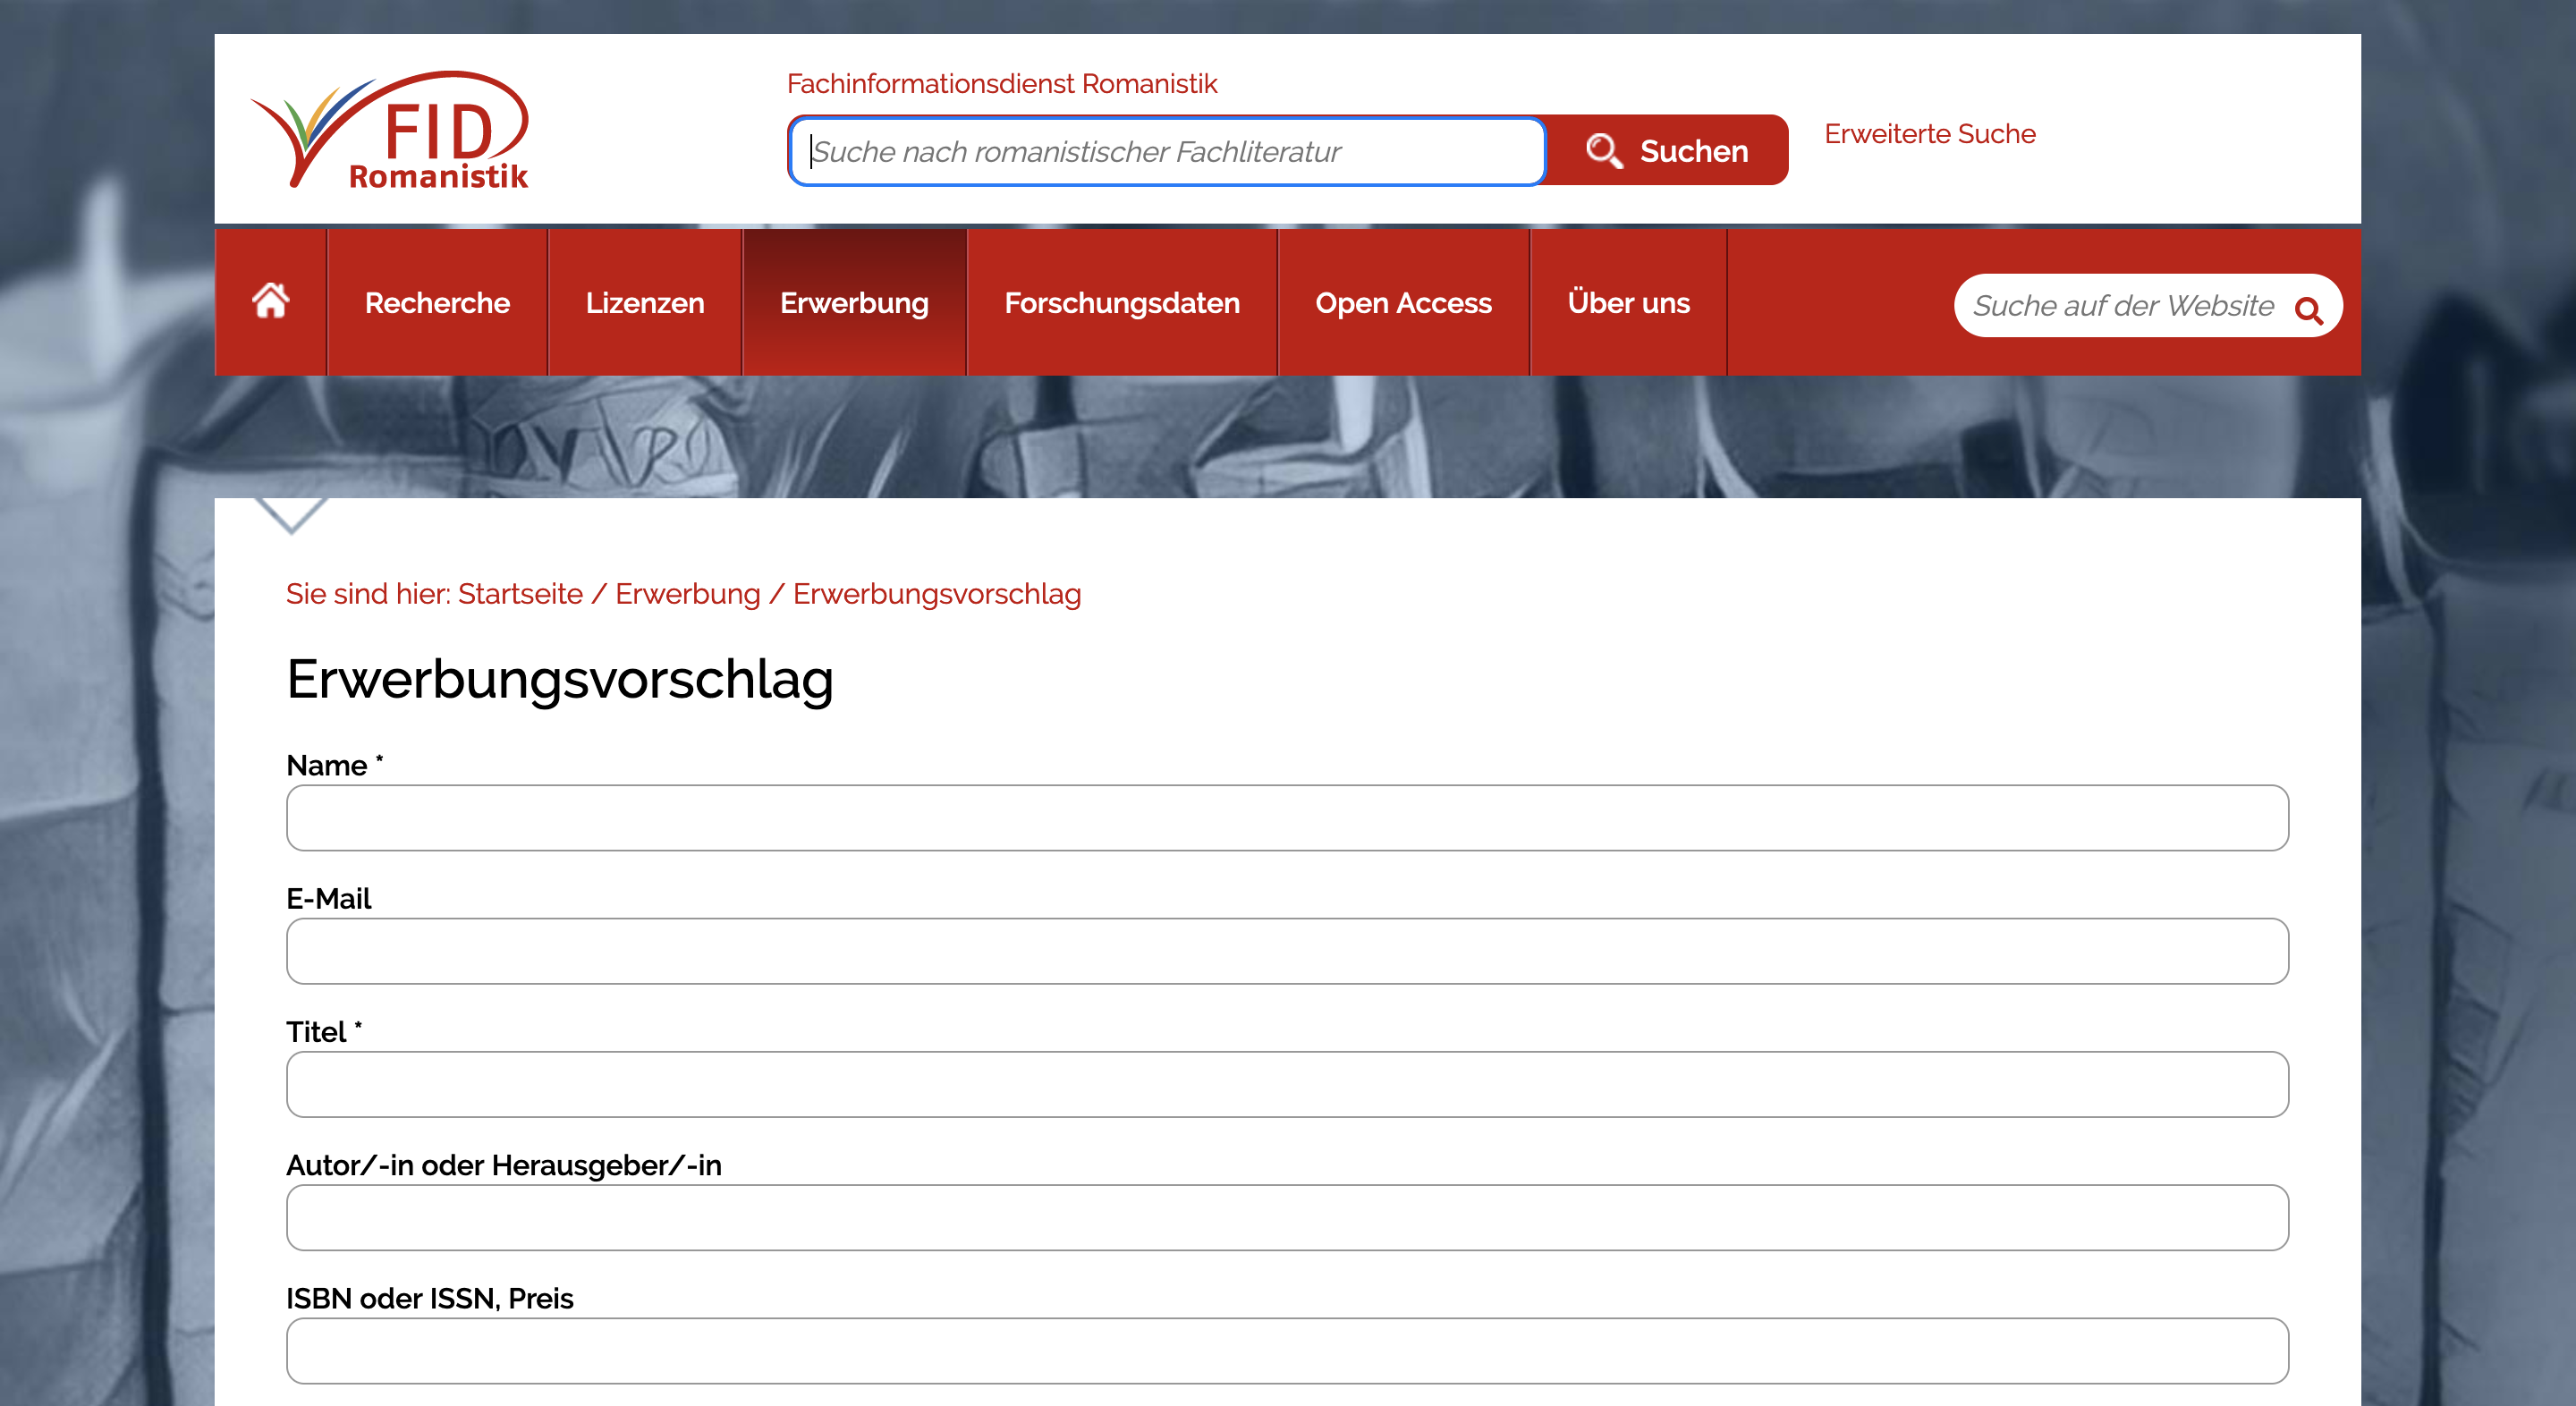Click the Suchen search button

(x=1667, y=151)
